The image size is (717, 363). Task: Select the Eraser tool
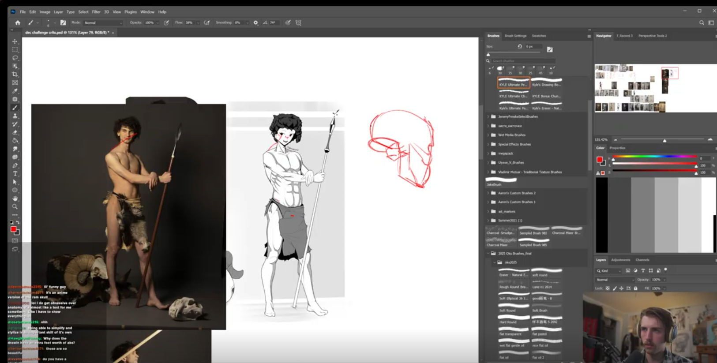(15, 132)
